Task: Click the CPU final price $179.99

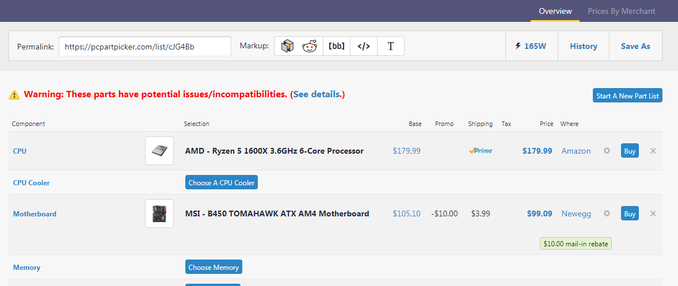Action: point(537,151)
